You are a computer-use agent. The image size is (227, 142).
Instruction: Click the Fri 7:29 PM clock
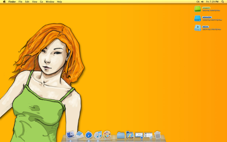coord(212,2)
